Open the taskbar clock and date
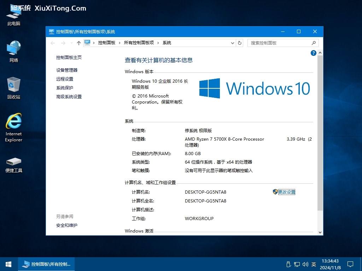362x271 pixels. (x=330, y=264)
